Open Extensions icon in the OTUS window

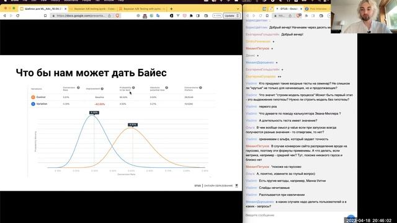(x=306, y=15)
